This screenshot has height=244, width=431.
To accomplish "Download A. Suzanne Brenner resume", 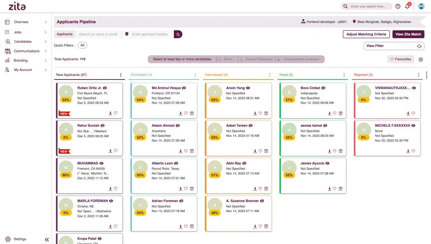I will tap(255, 226).
